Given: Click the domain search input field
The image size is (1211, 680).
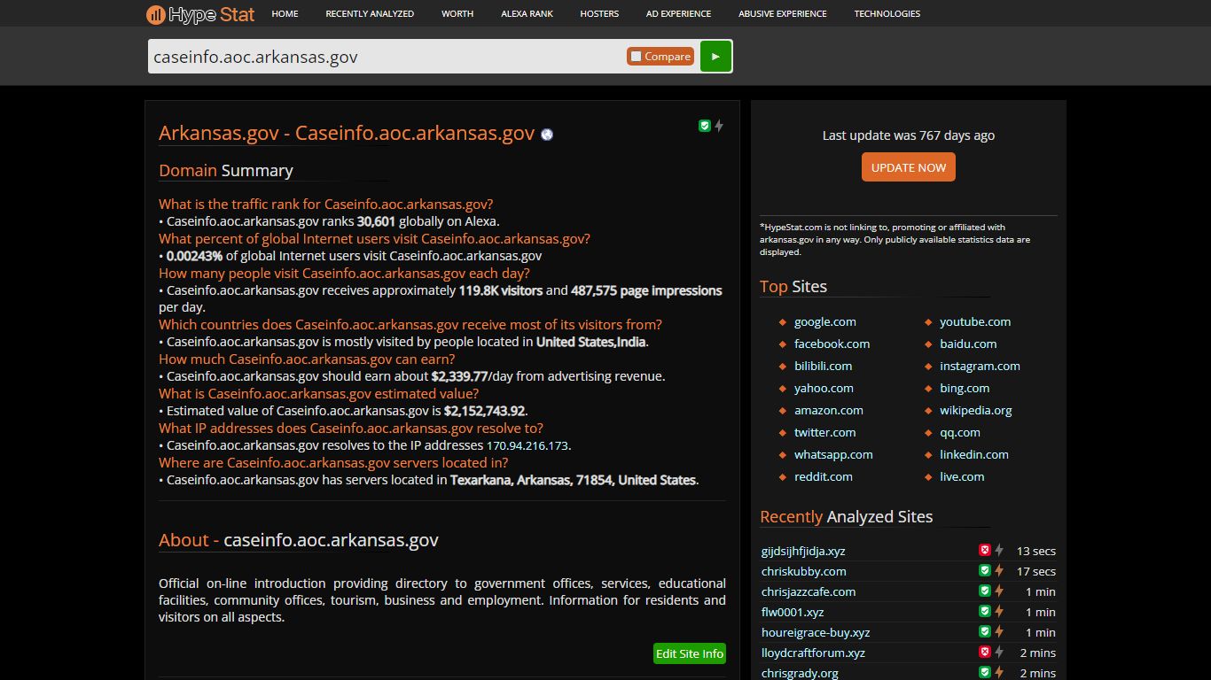Looking at the screenshot, I should (x=387, y=57).
